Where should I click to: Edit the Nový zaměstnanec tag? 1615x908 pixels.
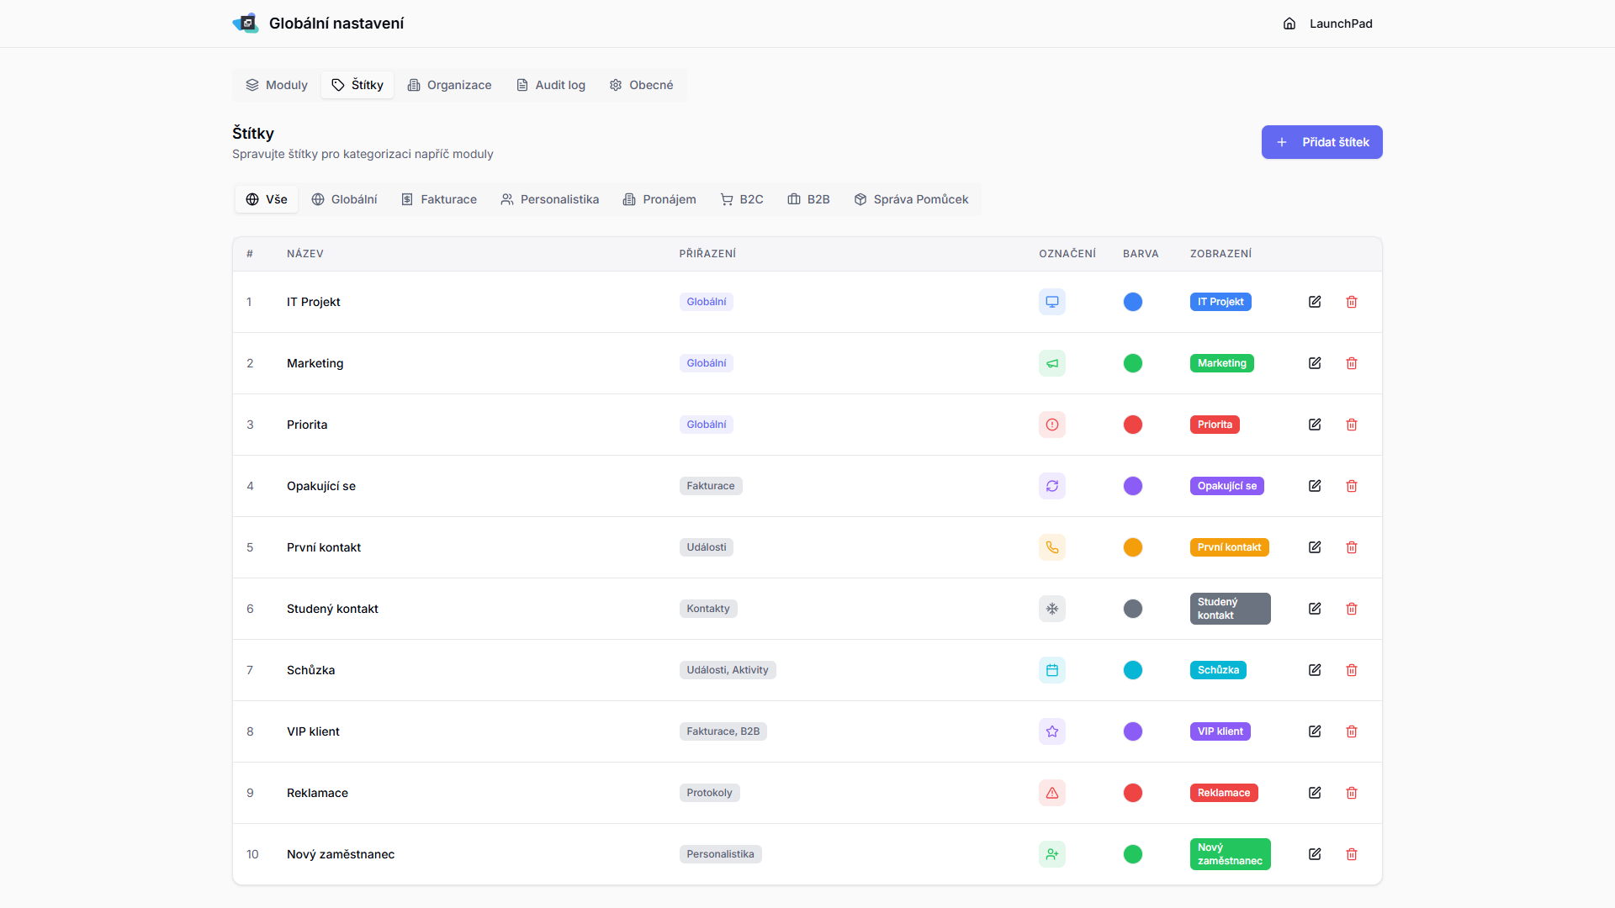[1315, 854]
